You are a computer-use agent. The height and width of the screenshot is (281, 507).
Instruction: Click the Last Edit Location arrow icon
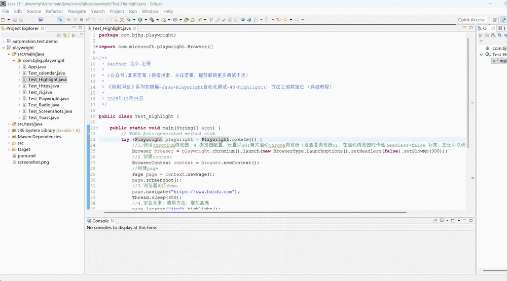tap(278, 20)
